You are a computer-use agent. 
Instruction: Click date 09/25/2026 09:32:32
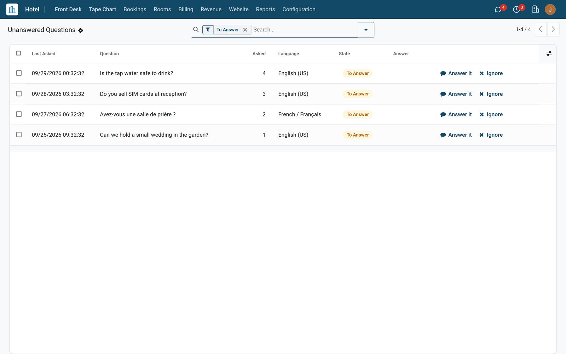[x=58, y=135]
